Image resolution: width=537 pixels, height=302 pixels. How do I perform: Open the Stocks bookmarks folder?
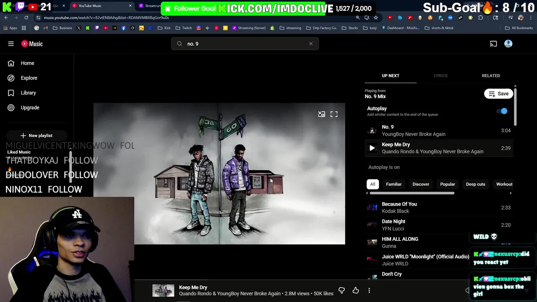[x=350, y=28]
